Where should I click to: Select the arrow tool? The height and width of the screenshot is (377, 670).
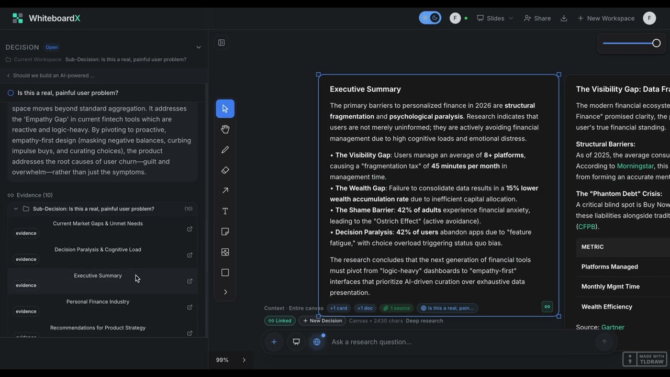(225, 191)
